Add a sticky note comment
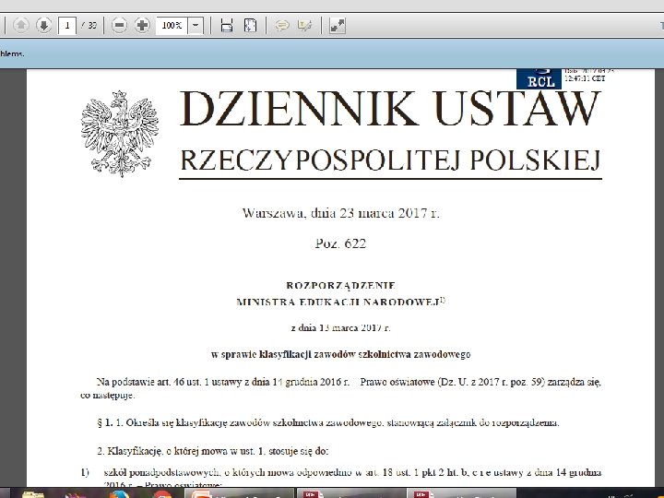This screenshot has height=498, width=664. click(281, 26)
